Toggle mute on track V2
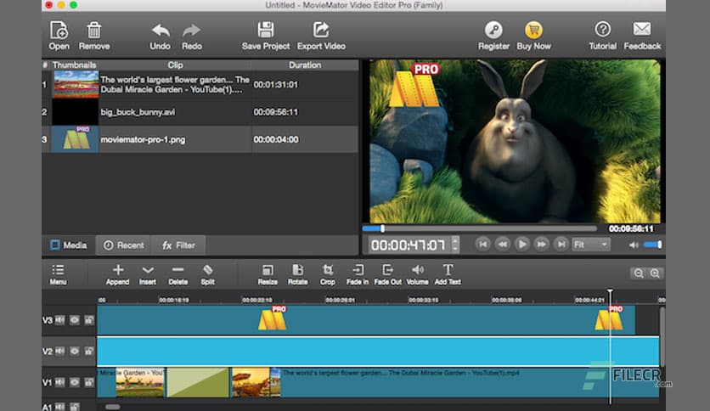This screenshot has width=710, height=411. coord(59,351)
